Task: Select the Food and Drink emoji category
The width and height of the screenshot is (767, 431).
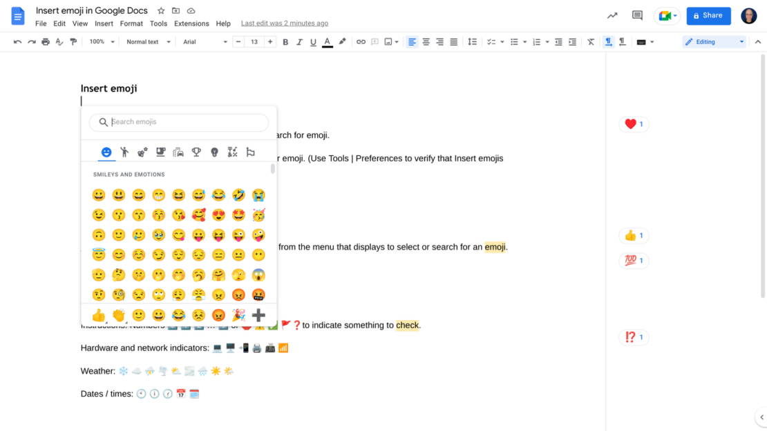Action: pos(160,151)
